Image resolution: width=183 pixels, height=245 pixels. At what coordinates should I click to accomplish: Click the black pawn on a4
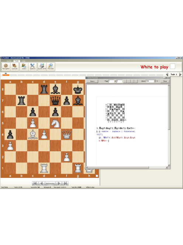(10, 135)
